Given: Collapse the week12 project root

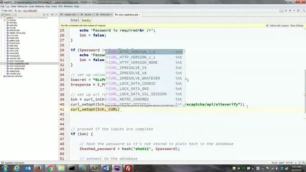Looking at the screenshot, I should [x=2, y=18].
